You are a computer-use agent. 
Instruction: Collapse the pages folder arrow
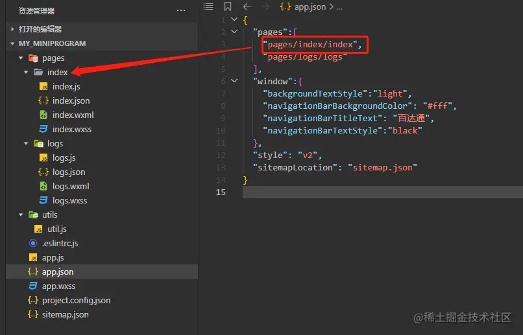click(21, 58)
